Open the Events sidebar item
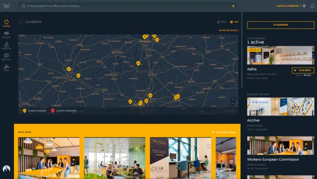The image size is (317, 179). (6, 68)
